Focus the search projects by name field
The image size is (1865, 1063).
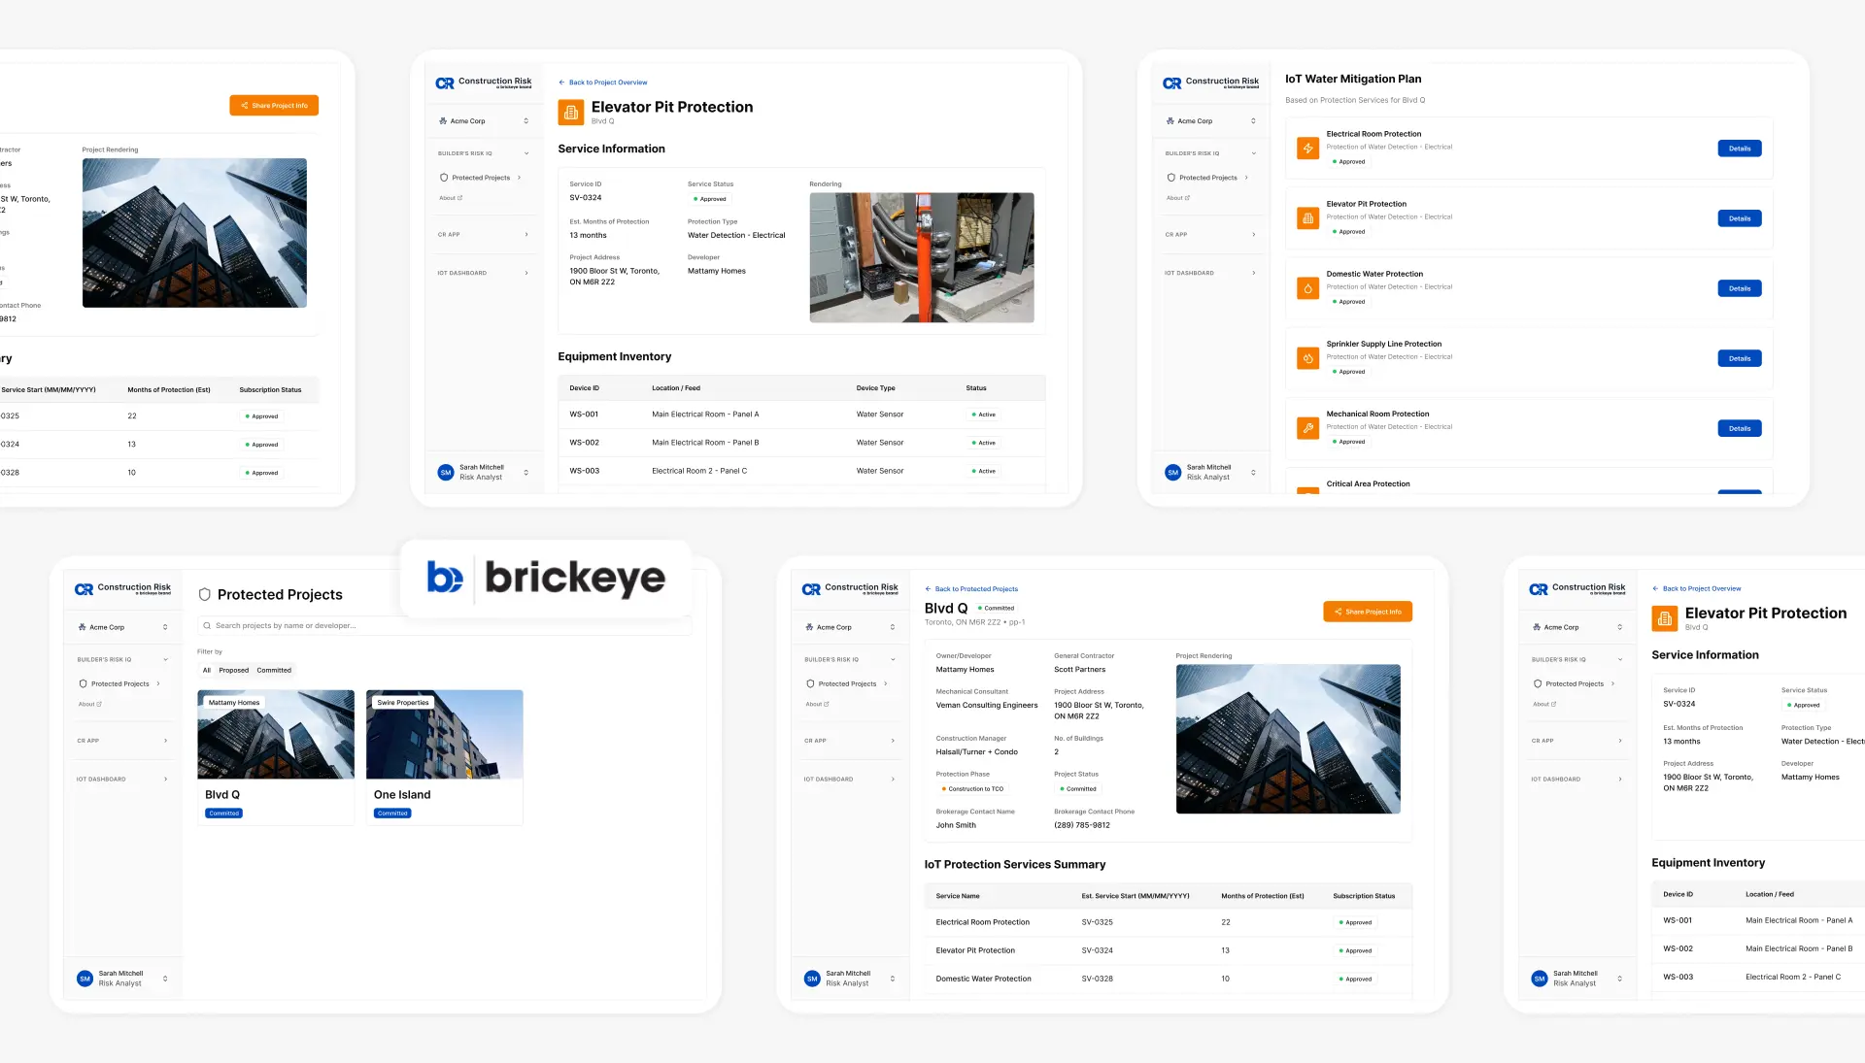[389, 626]
